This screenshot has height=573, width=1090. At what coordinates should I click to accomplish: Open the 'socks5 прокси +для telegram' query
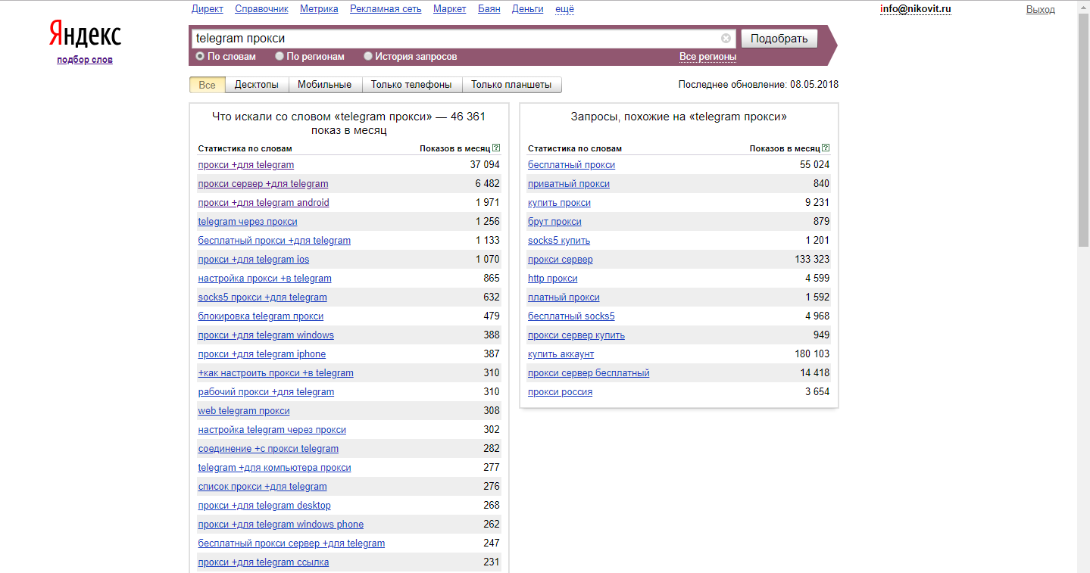tap(263, 297)
